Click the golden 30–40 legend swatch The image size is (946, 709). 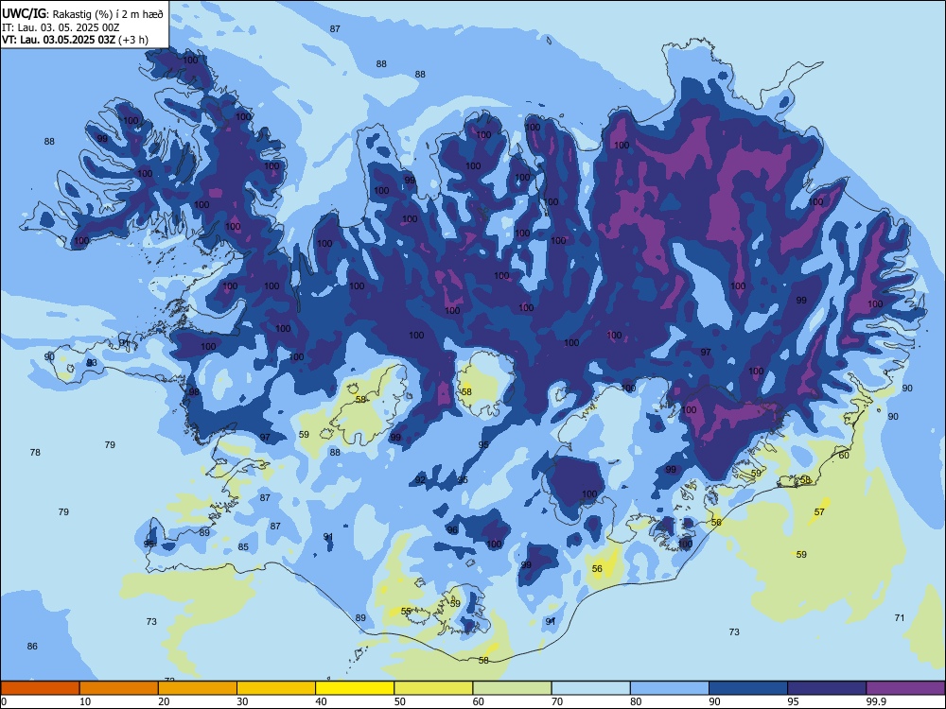[276, 688]
